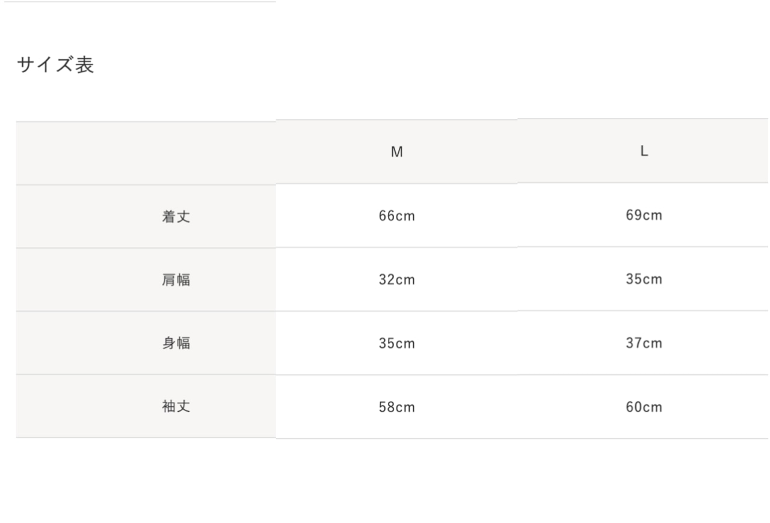Click the 肩幅 row label
This screenshot has width=770, height=523.
click(176, 280)
